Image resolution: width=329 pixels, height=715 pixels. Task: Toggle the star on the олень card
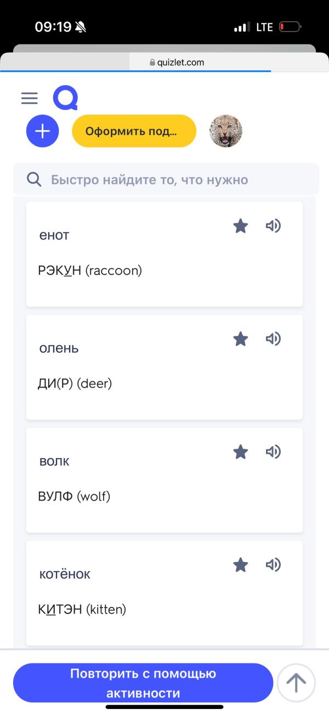[x=240, y=339]
